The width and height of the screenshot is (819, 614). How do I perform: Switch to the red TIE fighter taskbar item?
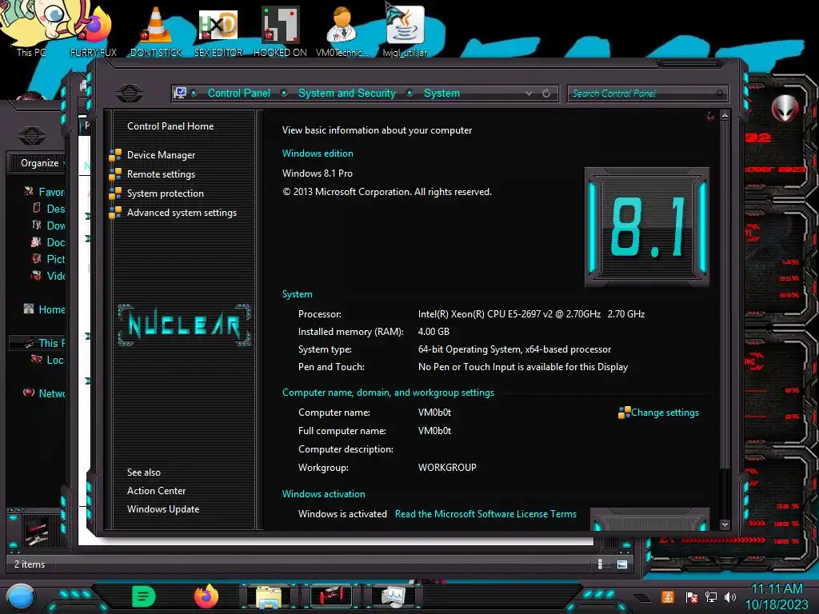pyautogui.click(x=330, y=596)
